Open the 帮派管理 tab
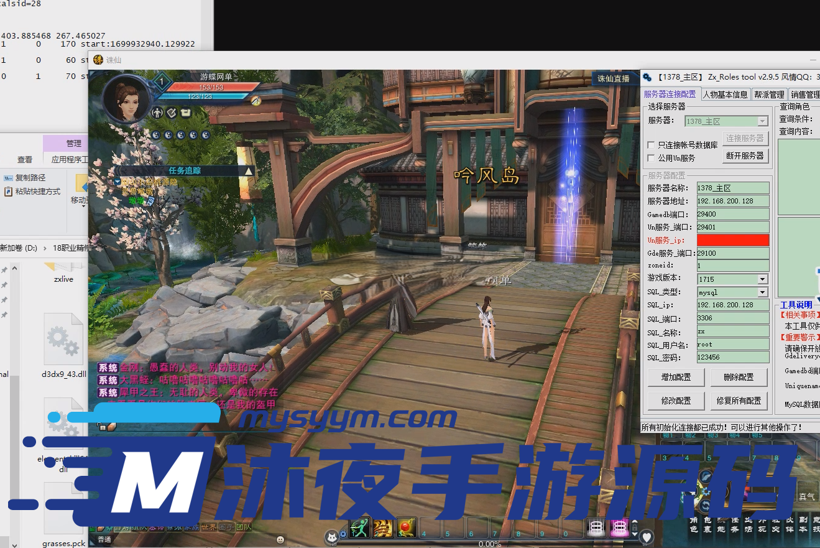The width and height of the screenshot is (820, 548). pyautogui.click(x=769, y=95)
